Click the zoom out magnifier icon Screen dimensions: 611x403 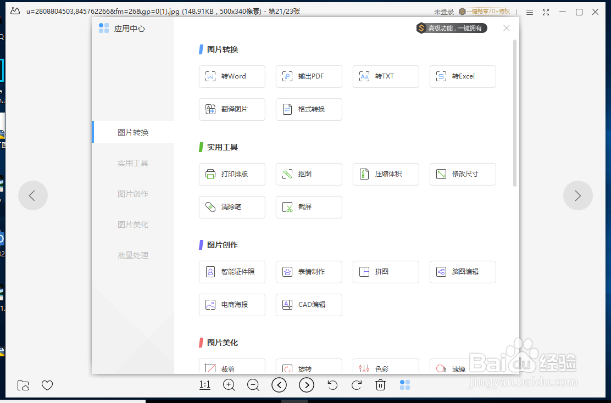click(x=253, y=385)
